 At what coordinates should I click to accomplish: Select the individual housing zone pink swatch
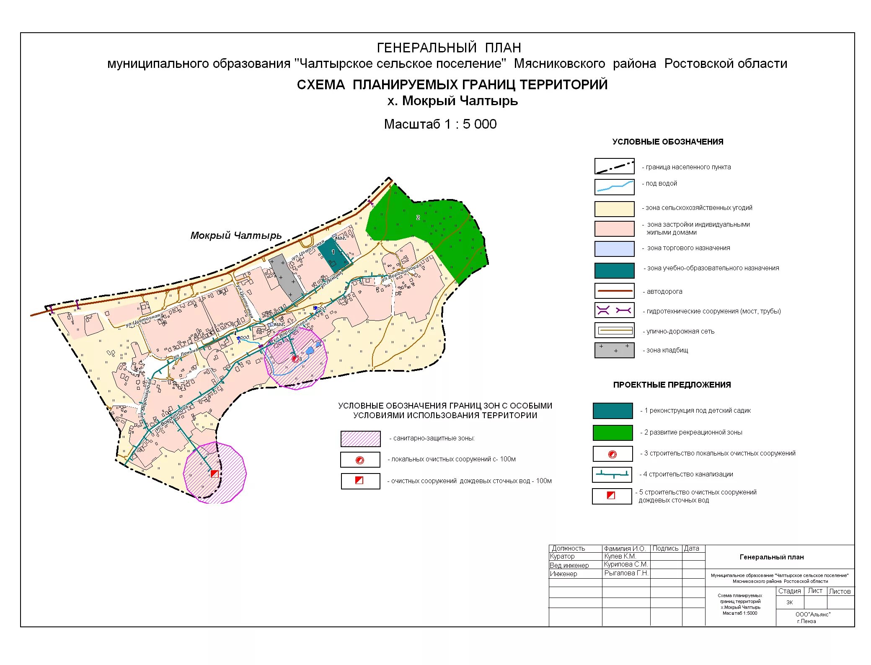click(614, 228)
